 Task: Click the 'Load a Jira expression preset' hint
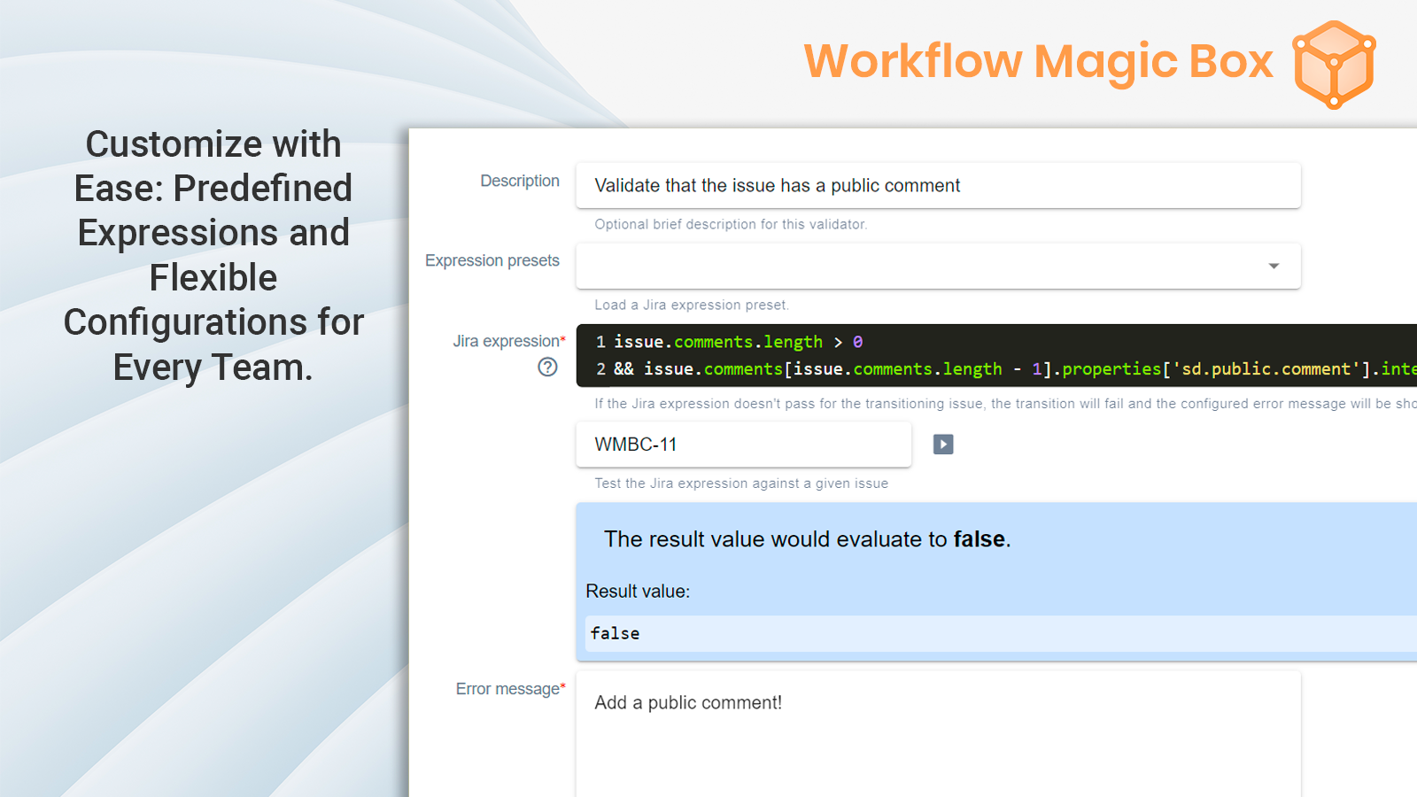pos(691,306)
